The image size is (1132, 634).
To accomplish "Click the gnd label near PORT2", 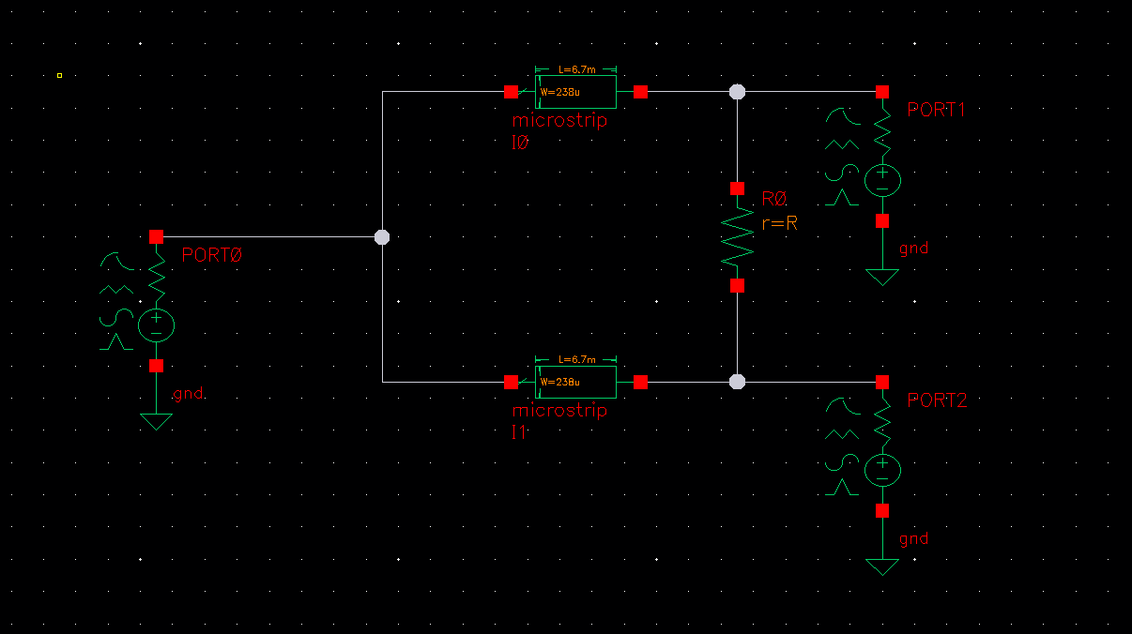I will point(913,539).
